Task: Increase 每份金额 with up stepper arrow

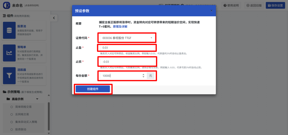Action: click(143, 74)
